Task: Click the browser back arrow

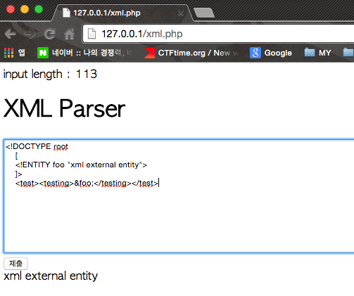Action: tap(11, 34)
